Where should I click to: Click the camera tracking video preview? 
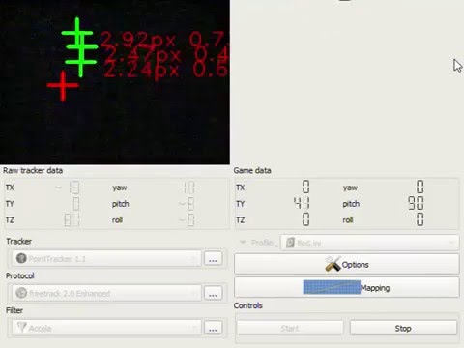[x=115, y=82]
